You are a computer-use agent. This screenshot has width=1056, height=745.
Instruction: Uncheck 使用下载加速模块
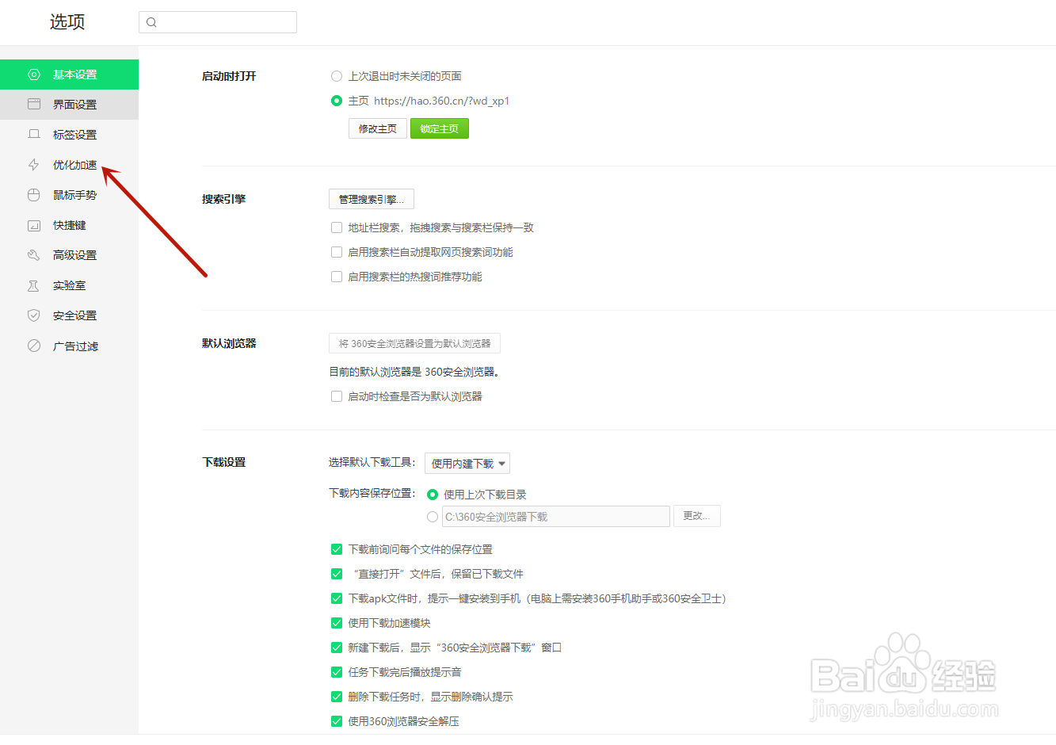click(337, 623)
